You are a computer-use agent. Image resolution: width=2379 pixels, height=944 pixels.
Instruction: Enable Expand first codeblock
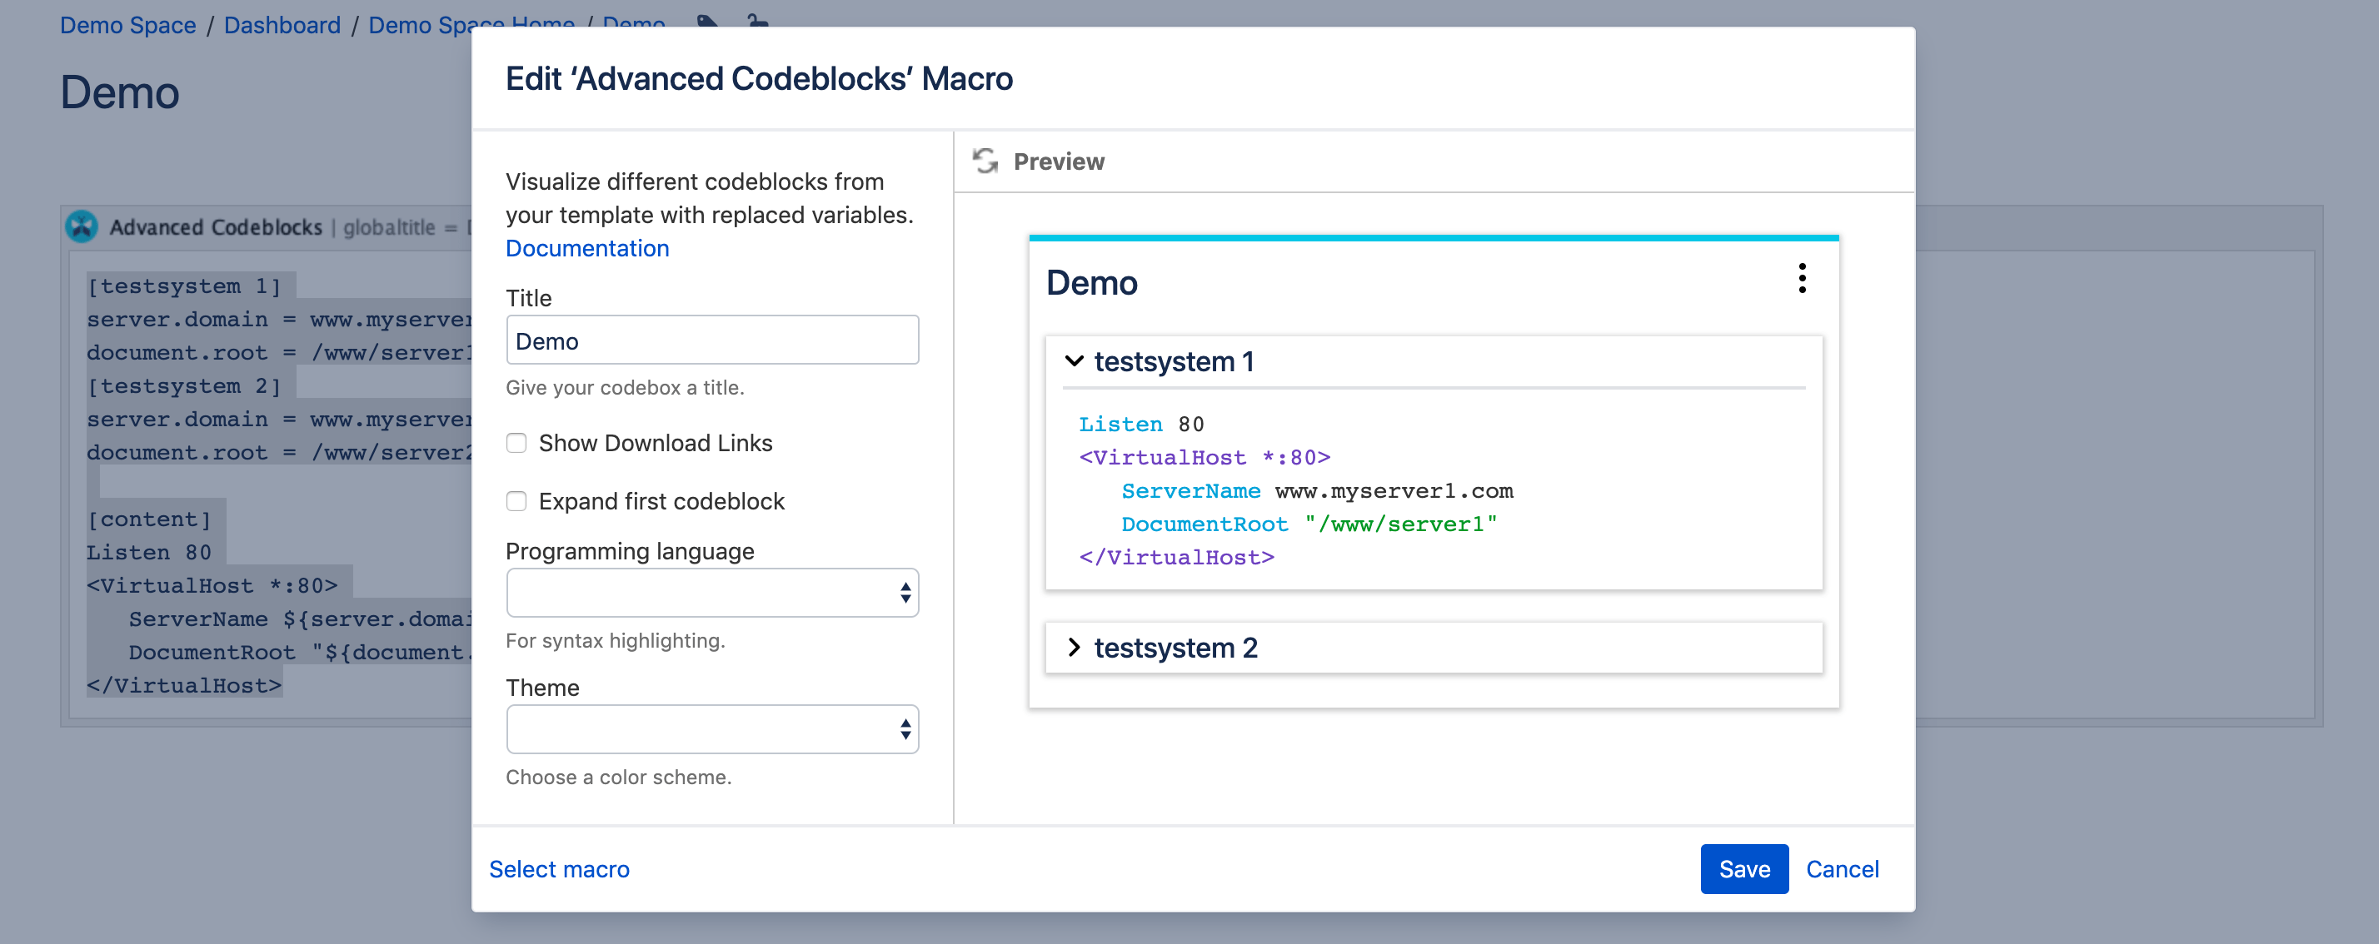click(x=516, y=501)
